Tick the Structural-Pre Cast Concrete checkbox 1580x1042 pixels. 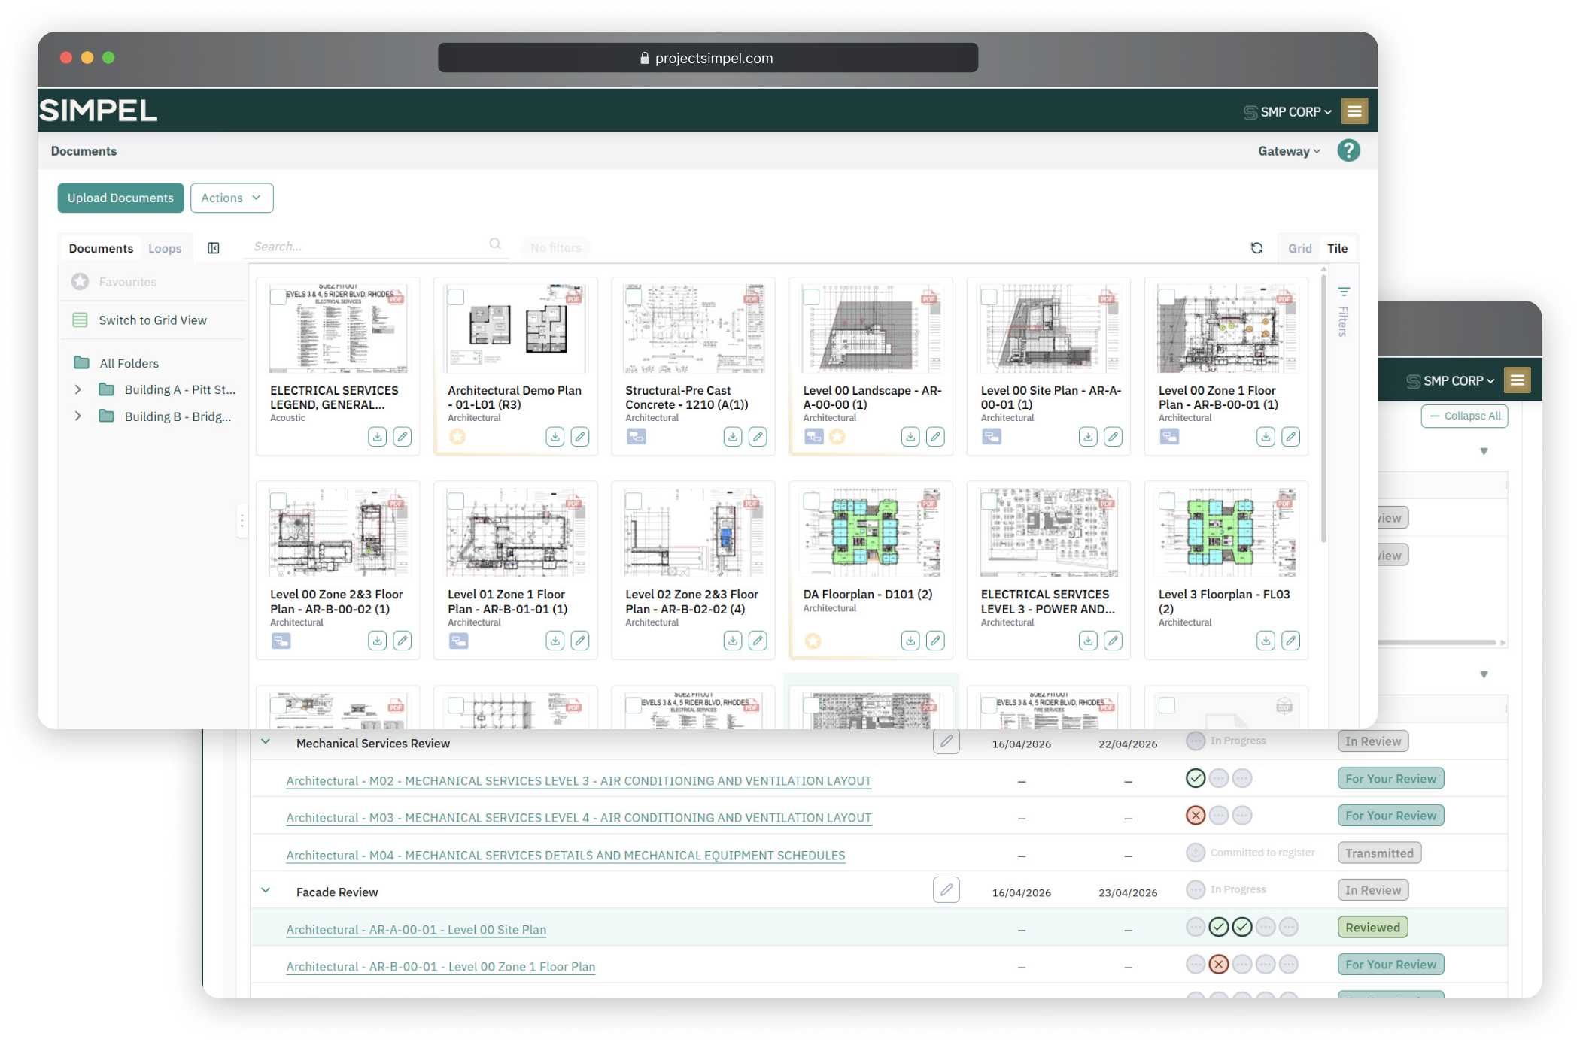[x=634, y=297]
